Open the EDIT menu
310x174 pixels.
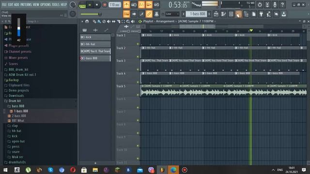tap(11, 4)
